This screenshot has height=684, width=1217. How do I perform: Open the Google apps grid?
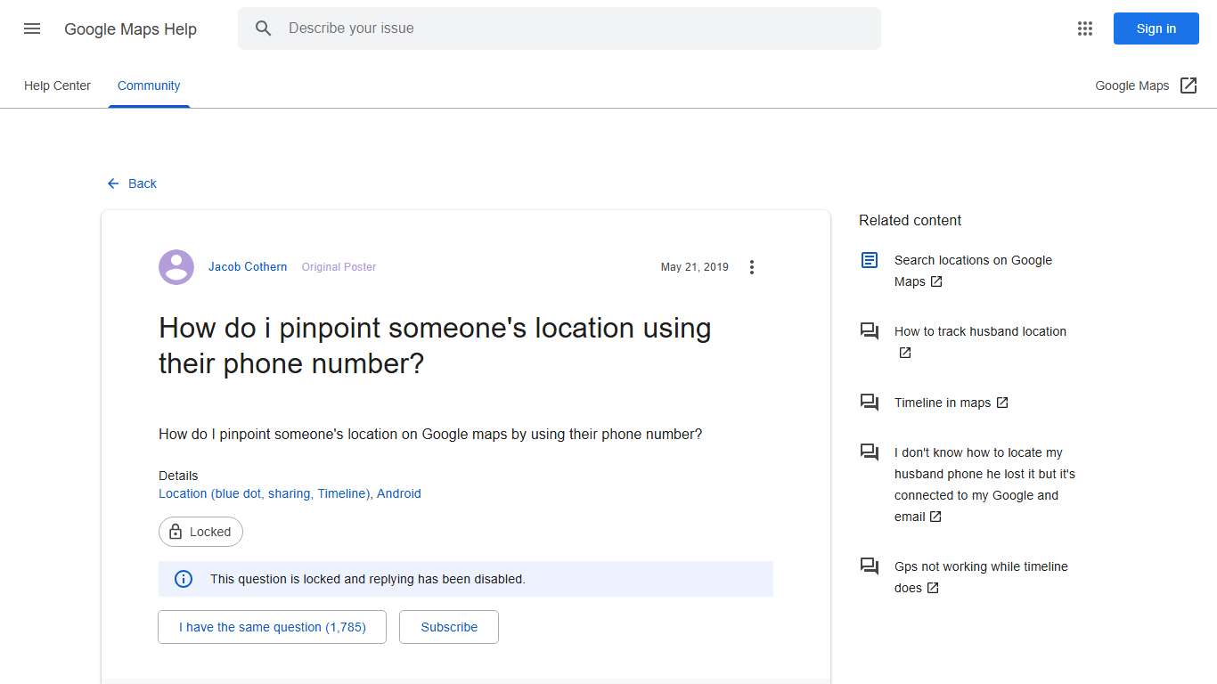pos(1084,28)
